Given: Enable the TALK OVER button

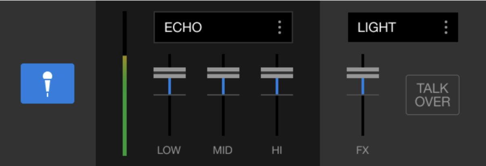Looking at the screenshot, I should pos(433,95).
